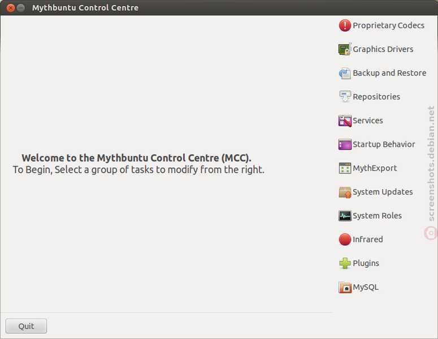
Task: Select the Backup and Restore label
Action: pyautogui.click(x=389, y=73)
